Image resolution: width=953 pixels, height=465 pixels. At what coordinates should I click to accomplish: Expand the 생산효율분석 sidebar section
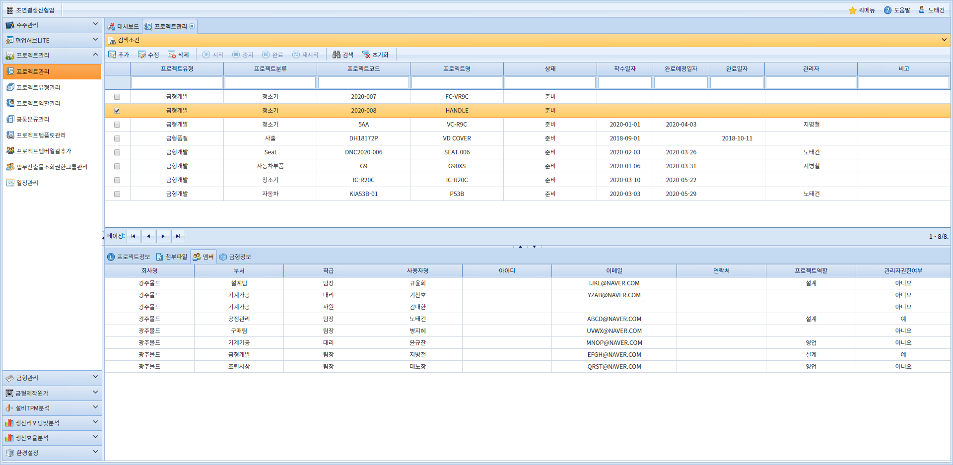click(52, 438)
